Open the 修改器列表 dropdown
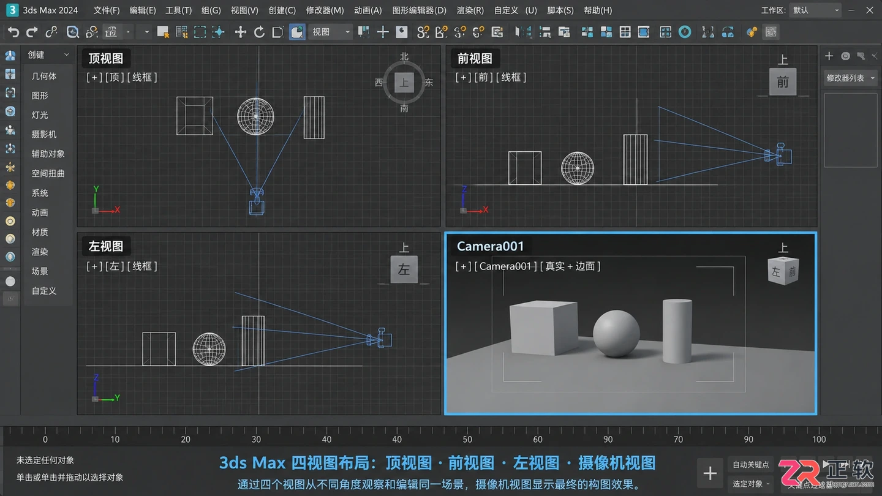Screen dimensions: 882x496 coord(851,78)
